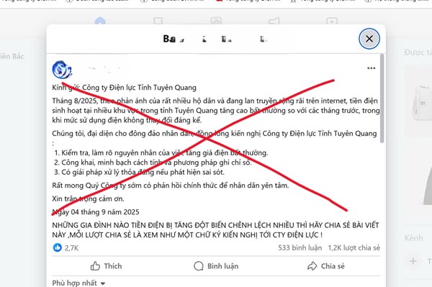Open the 1,2K lượt chia sẻ shares link
Viewport: 432px width, 287px height.
click(x=354, y=248)
